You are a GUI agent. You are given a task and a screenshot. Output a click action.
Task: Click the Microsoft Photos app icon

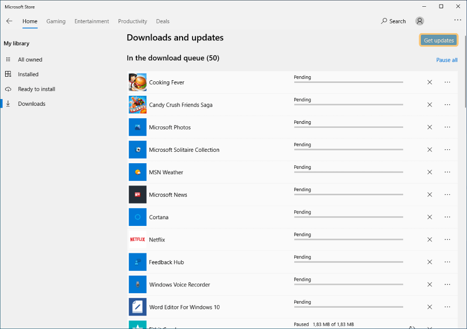coord(138,127)
